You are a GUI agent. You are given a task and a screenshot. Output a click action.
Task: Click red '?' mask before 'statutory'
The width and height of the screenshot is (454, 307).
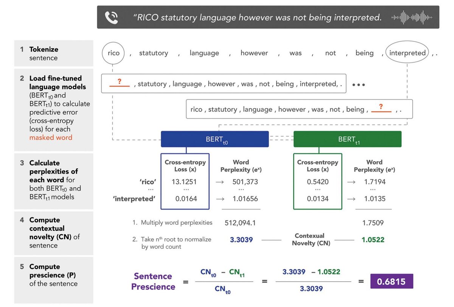[x=120, y=82]
